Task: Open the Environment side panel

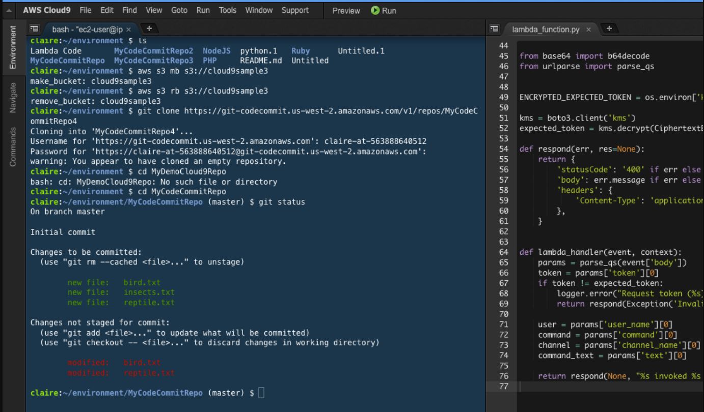Action: coord(14,46)
